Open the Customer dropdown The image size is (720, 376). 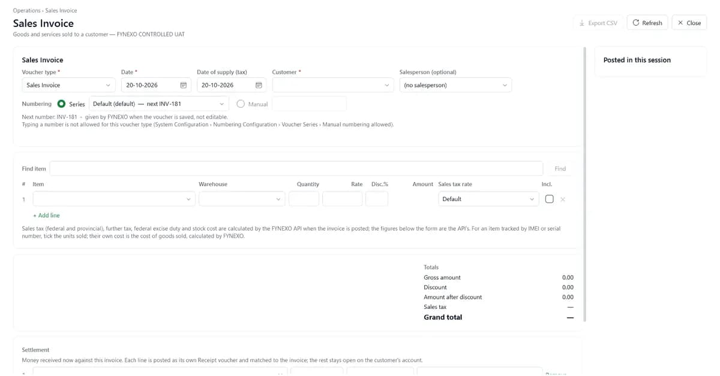pos(333,85)
